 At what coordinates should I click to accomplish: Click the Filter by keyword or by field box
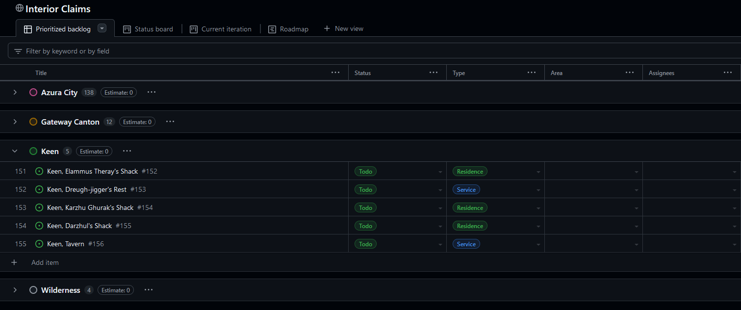tap(374, 51)
